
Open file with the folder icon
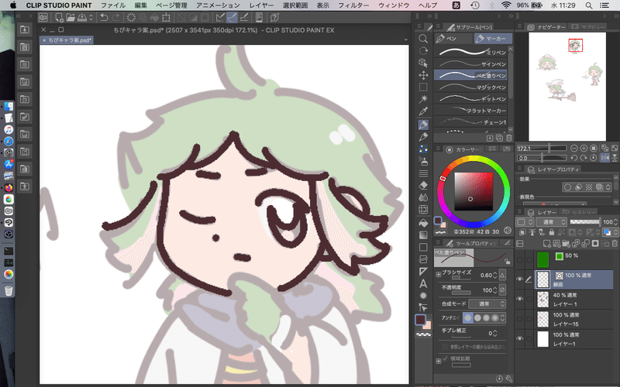tap(71, 17)
